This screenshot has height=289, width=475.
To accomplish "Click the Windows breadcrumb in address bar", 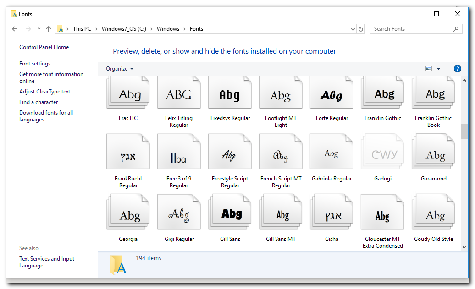I will tap(168, 29).
